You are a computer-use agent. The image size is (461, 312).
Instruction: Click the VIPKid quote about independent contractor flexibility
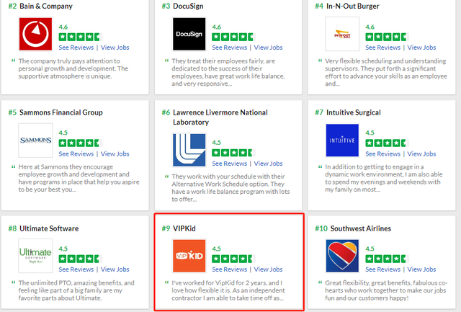228,290
